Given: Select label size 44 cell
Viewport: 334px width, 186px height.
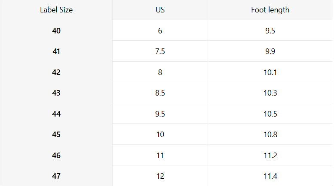Looking at the screenshot, I should click(x=56, y=114).
